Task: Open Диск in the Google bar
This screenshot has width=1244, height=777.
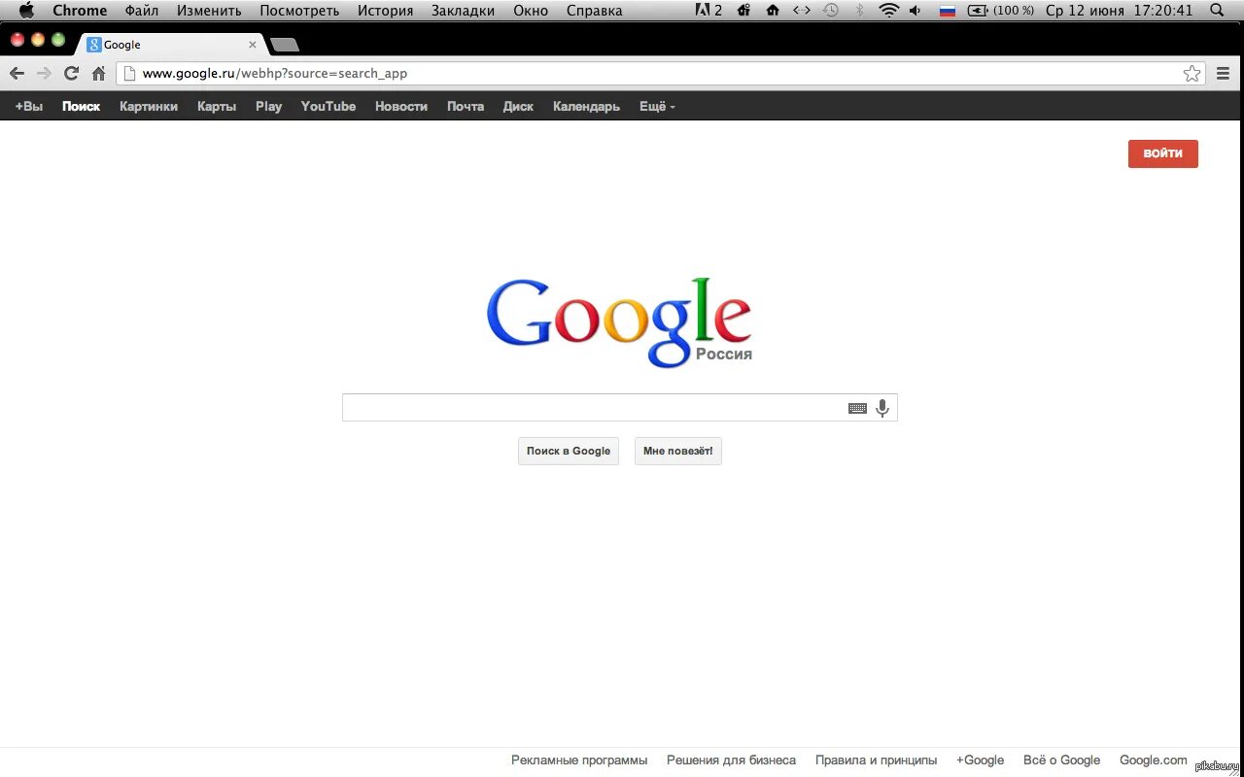Action: coord(518,107)
